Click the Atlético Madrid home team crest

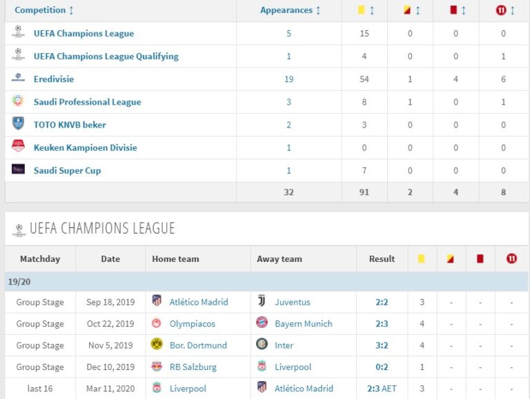157,301
